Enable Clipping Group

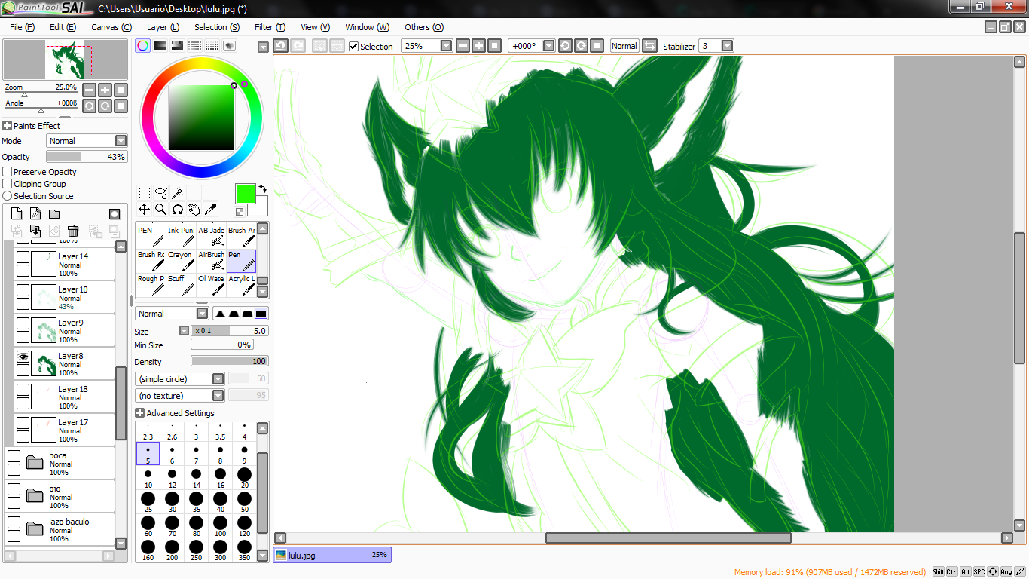[8, 184]
